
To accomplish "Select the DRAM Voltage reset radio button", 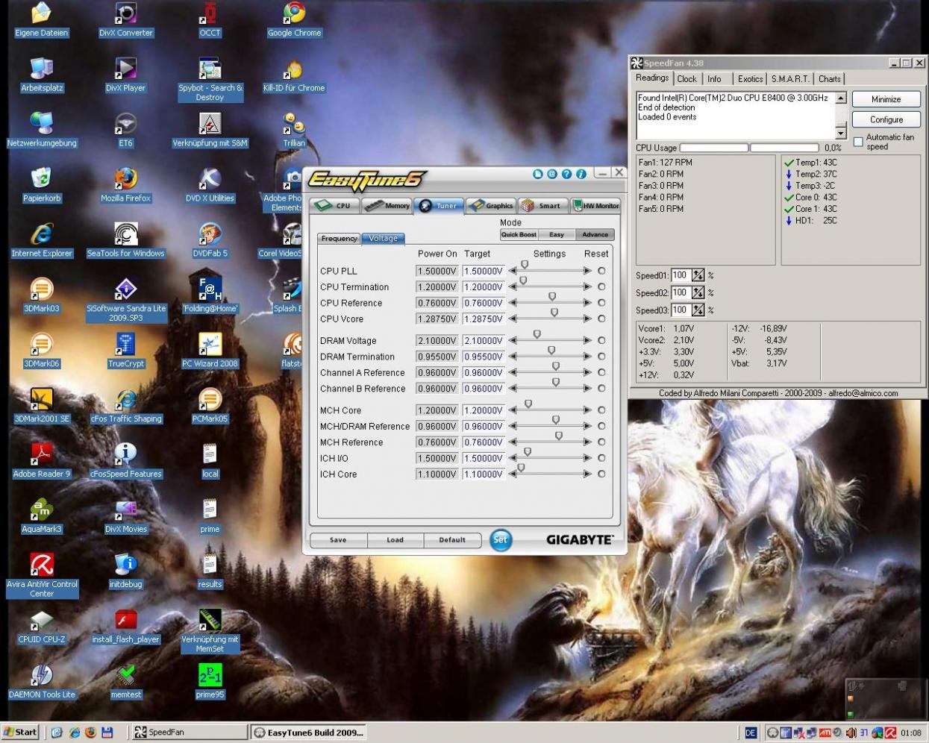I will (x=601, y=340).
